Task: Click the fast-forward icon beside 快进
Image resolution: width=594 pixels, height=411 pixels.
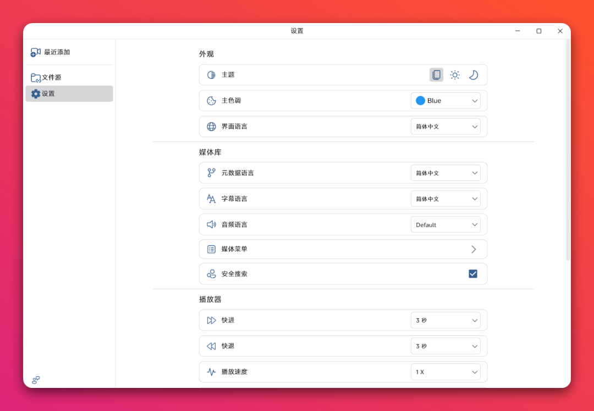Action: 211,320
